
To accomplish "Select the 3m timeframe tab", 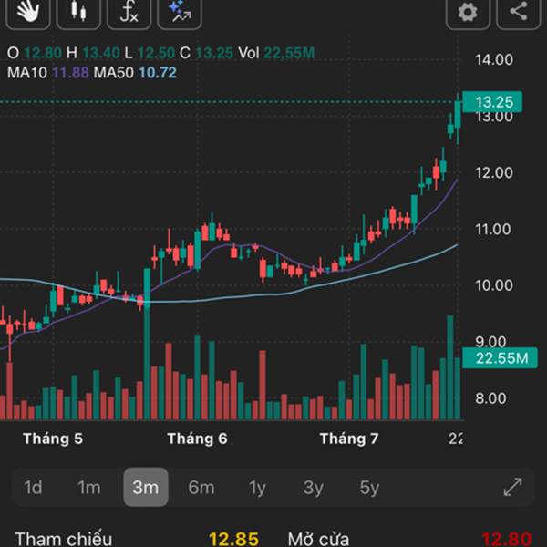I will pos(146,487).
